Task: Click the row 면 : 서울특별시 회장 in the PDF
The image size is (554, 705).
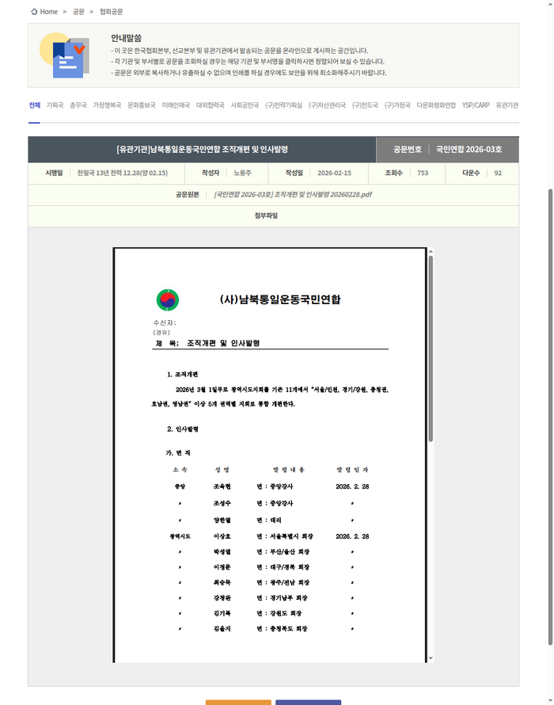Action: tap(285, 536)
